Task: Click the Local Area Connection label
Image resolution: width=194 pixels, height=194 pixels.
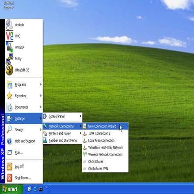Action: tap(101, 141)
